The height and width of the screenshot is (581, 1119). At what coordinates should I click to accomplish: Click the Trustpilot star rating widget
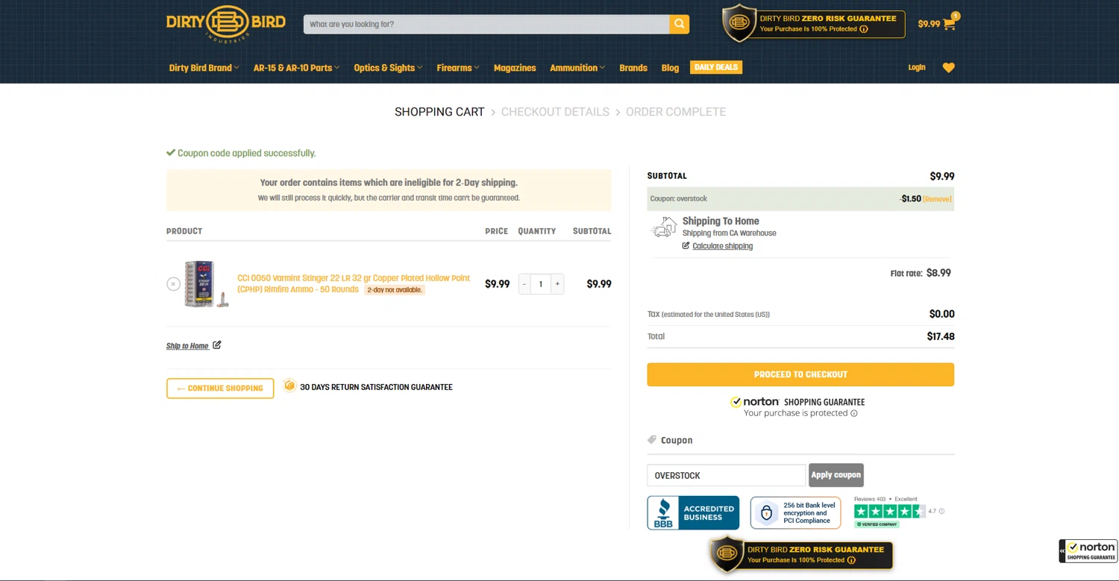point(889,512)
